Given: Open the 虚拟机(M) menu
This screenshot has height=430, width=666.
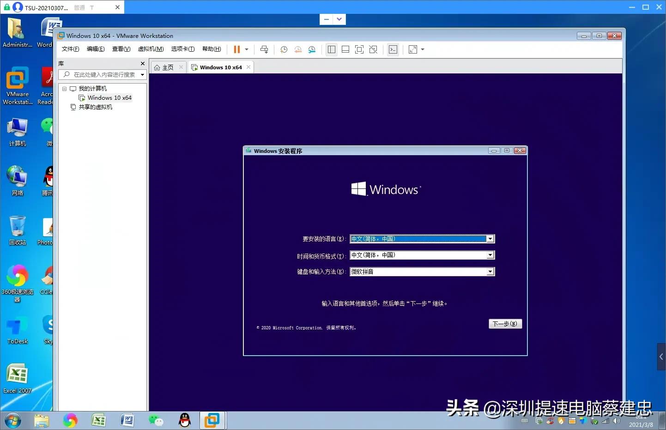Looking at the screenshot, I should [x=151, y=49].
